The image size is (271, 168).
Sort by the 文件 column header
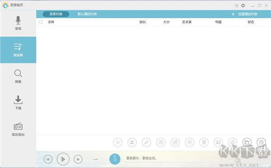pyautogui.click(x=51, y=22)
